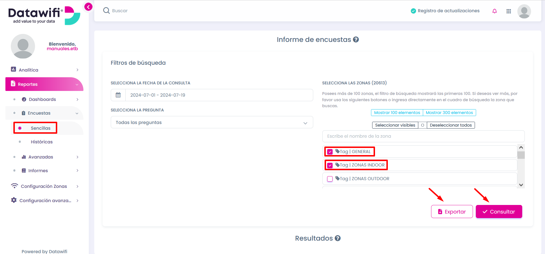Click the Consultar button

(499, 212)
